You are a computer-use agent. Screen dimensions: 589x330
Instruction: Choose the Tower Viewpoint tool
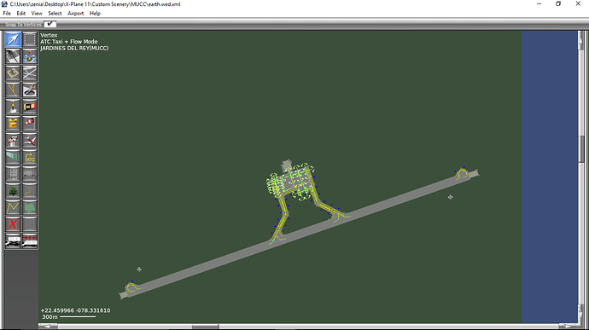13,141
